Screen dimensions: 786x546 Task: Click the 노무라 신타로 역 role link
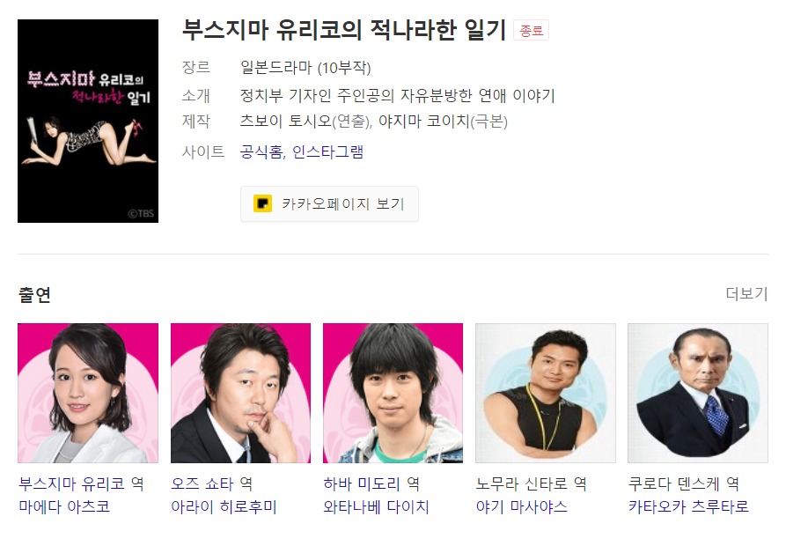pos(532,483)
